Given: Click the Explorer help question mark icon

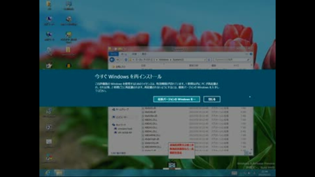Looking at the screenshot, I should pyautogui.click(x=251, y=54).
